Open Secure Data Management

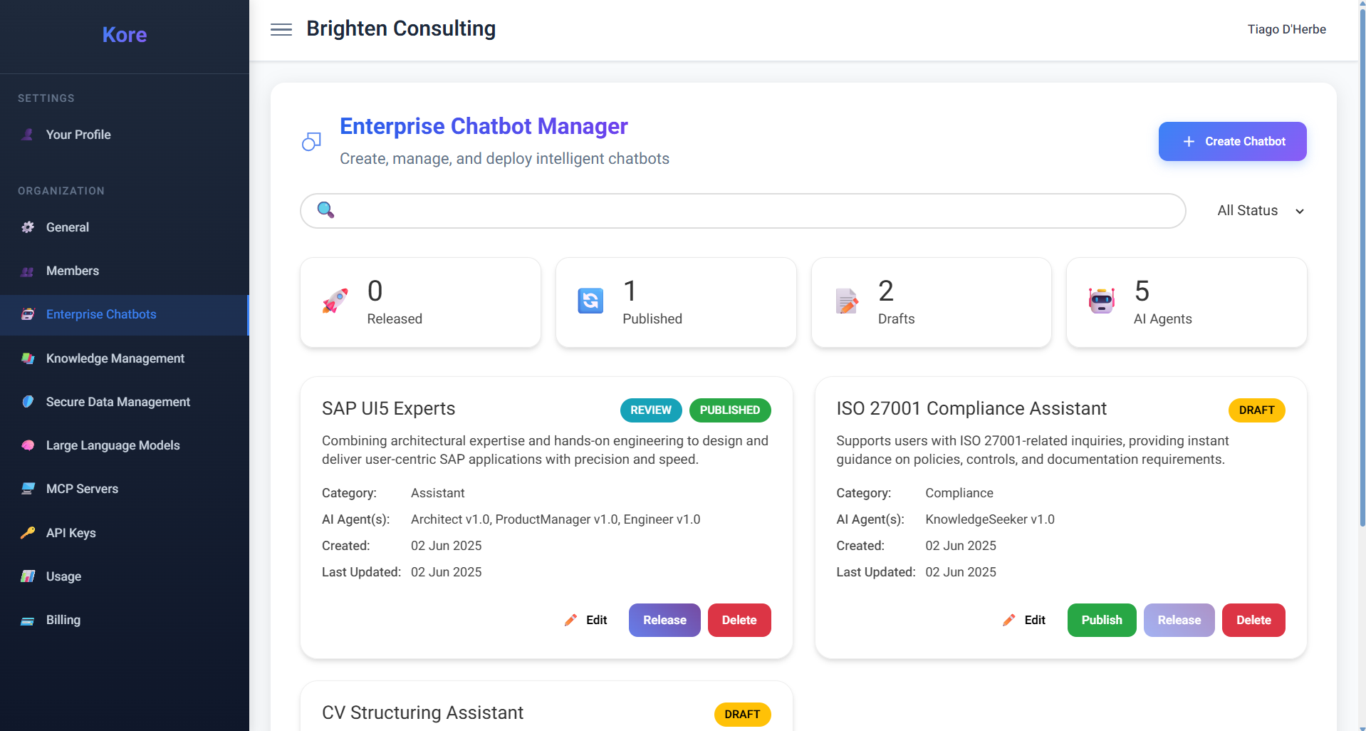pos(125,402)
